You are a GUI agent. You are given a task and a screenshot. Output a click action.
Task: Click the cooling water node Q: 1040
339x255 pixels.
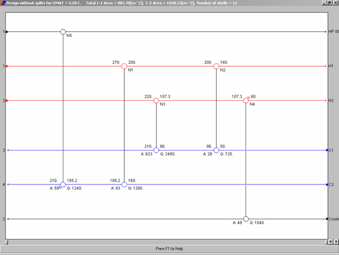[x=246, y=219]
